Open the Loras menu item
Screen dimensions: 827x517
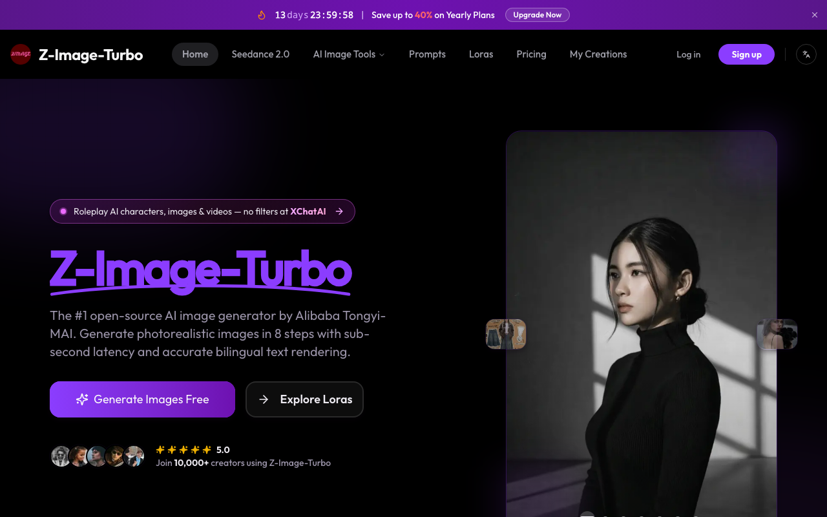[481, 54]
